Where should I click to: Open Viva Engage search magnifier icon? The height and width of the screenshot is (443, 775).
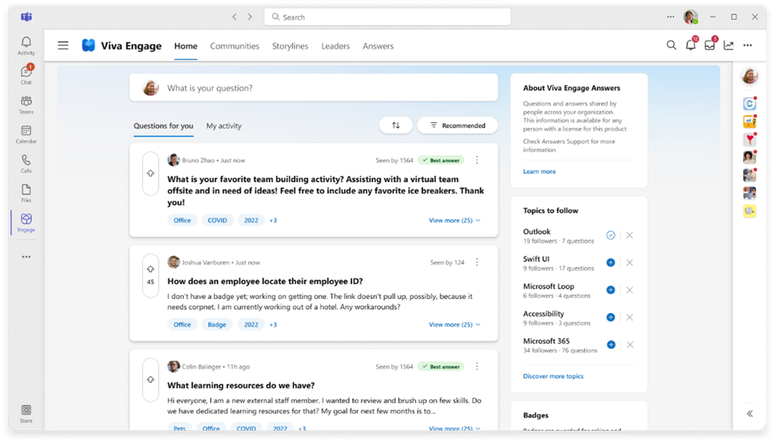(x=671, y=46)
